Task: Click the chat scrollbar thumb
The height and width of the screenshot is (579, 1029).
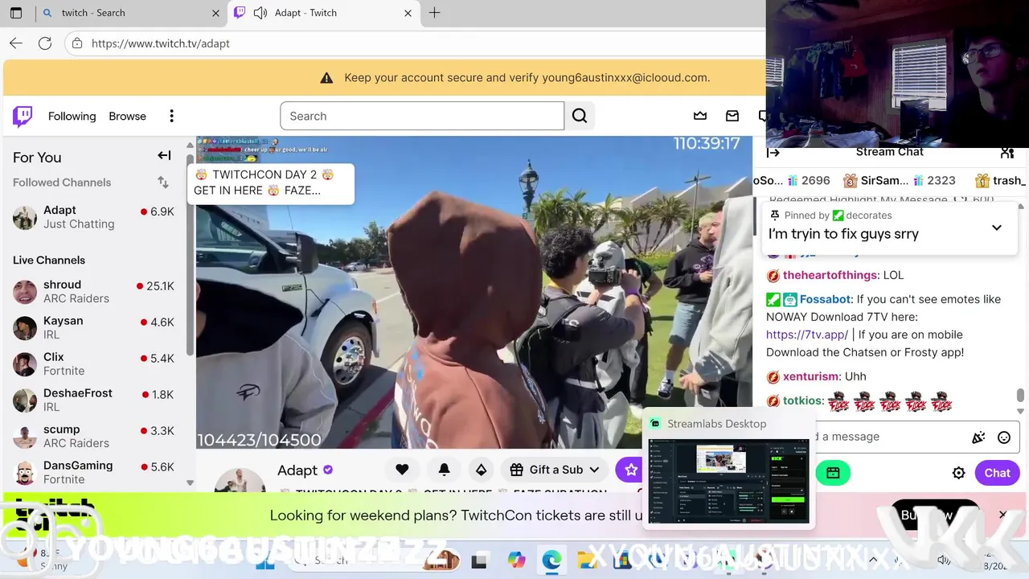Action: 1020,395
